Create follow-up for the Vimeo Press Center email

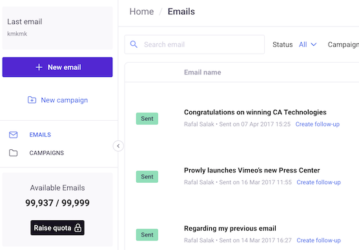tap(319, 182)
